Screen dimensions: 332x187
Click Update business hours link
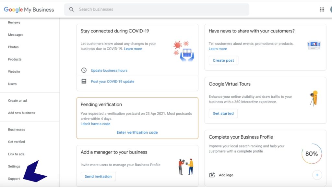(x=109, y=70)
